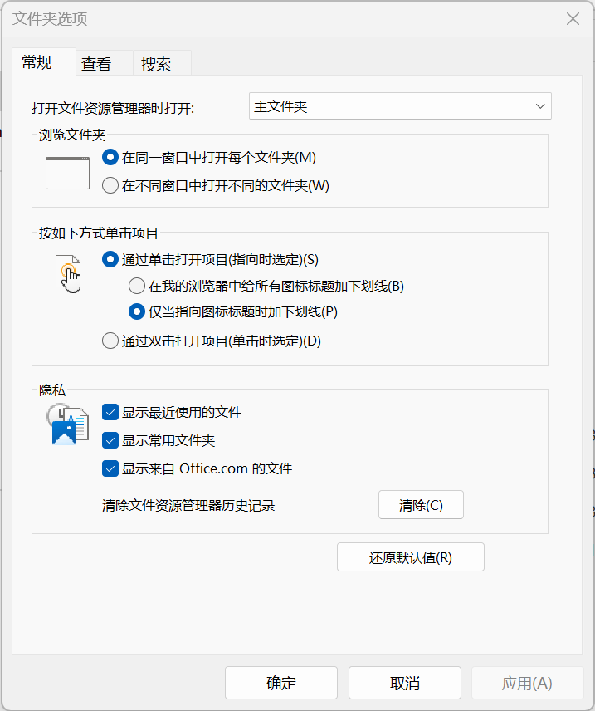
Task: Click the browse-folders window preview icon
Action: coord(67,173)
